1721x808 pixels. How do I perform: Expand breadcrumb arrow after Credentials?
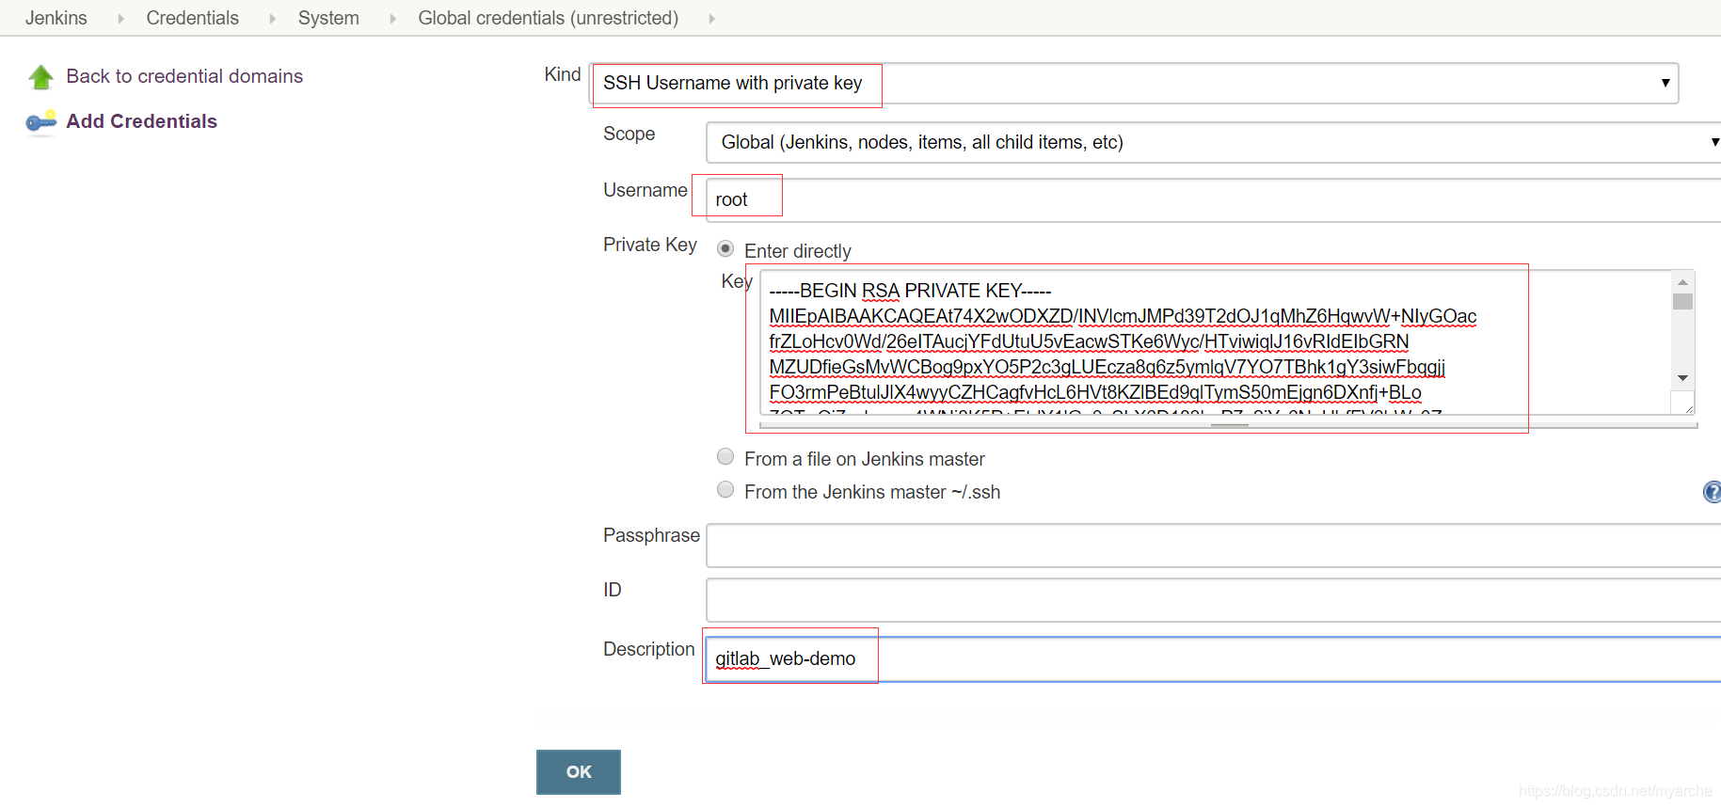point(272,19)
